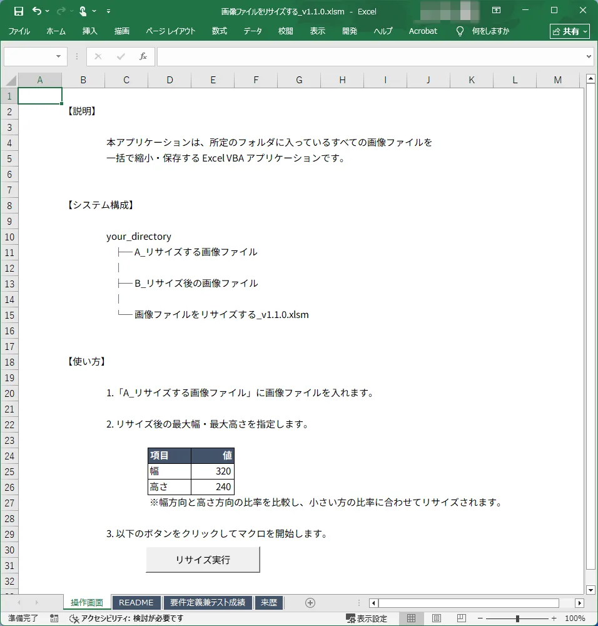Click the 共有 share button
Viewport: 598px width, 626px height.
(569, 31)
